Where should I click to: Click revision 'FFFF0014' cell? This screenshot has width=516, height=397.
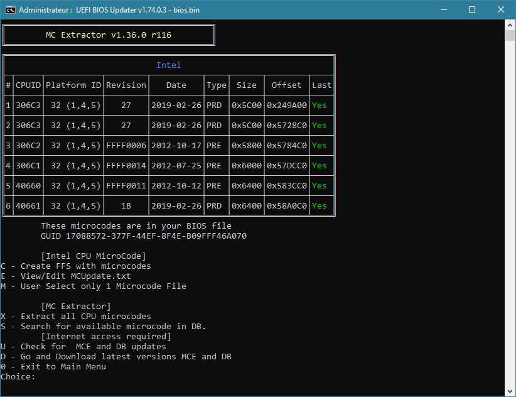[126, 166]
